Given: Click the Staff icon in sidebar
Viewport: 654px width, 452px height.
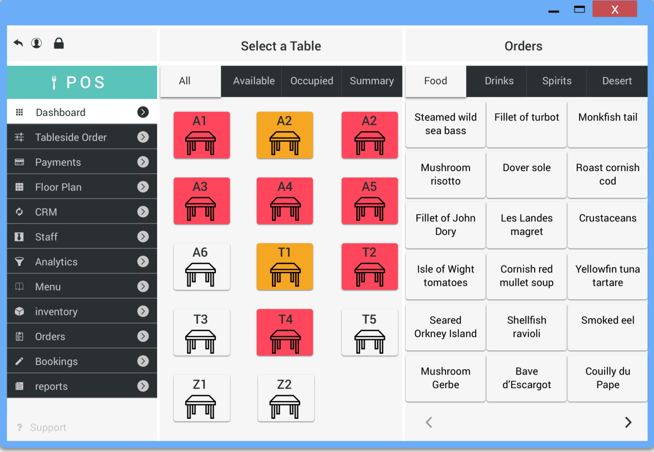Looking at the screenshot, I should click(20, 237).
